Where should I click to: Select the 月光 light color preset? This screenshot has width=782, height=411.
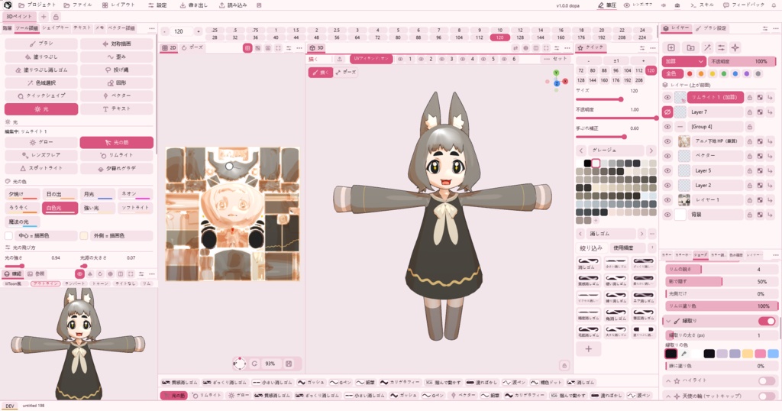(x=97, y=194)
